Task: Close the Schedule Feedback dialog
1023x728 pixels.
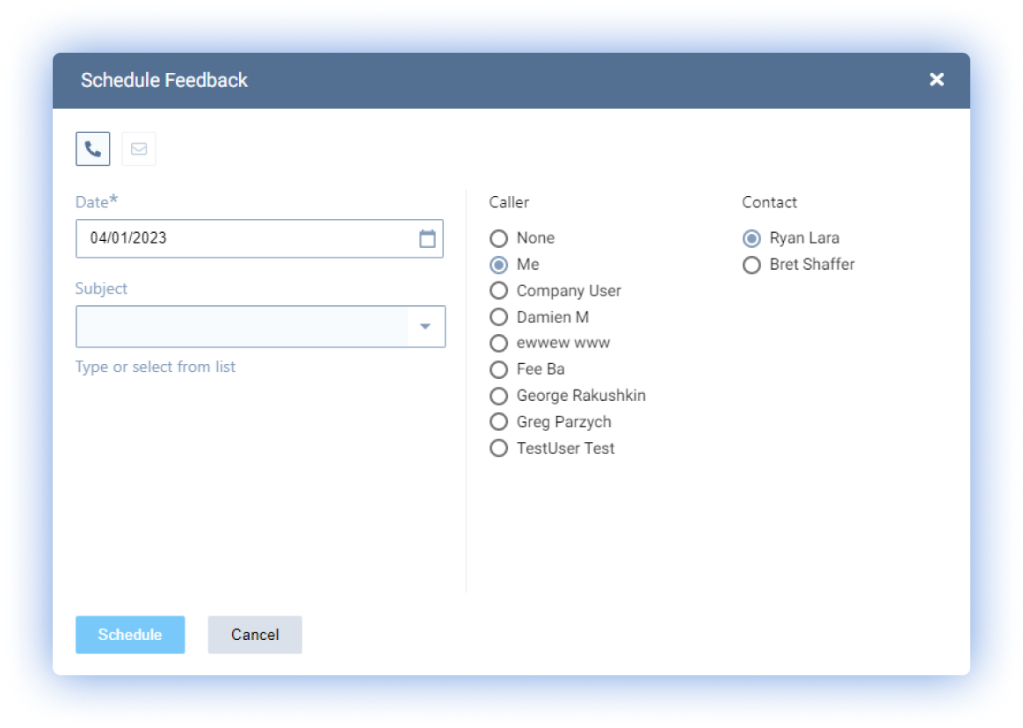Action: (936, 79)
